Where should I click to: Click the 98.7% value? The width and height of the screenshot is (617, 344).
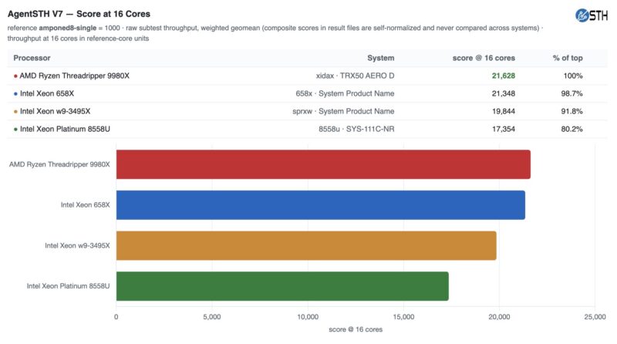click(571, 93)
